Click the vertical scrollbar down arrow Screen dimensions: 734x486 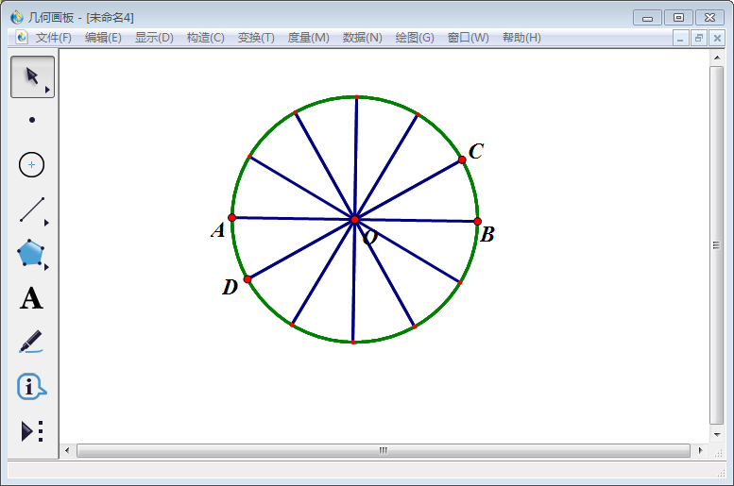tap(717, 435)
